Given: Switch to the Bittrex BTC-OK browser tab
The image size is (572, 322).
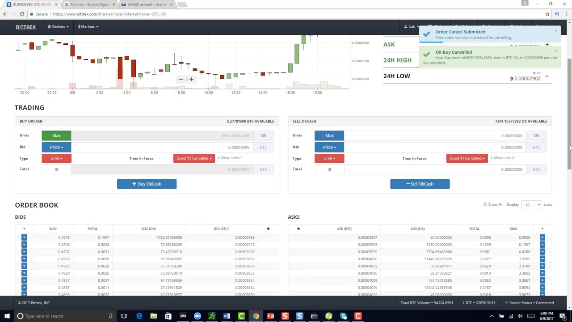Looking at the screenshot, I should 32,4.
